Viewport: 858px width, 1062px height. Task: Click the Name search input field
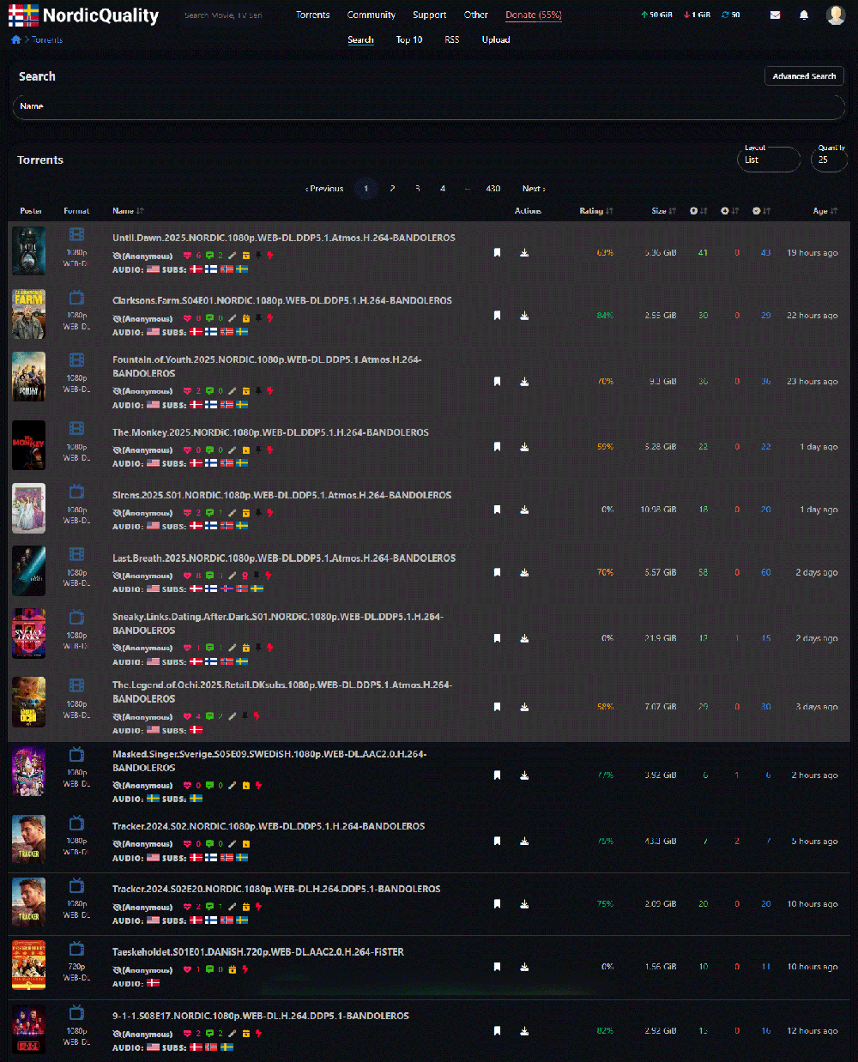(429, 106)
